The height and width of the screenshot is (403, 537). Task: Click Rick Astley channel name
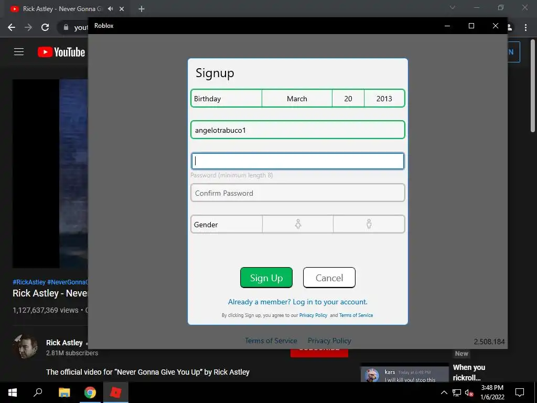point(65,343)
